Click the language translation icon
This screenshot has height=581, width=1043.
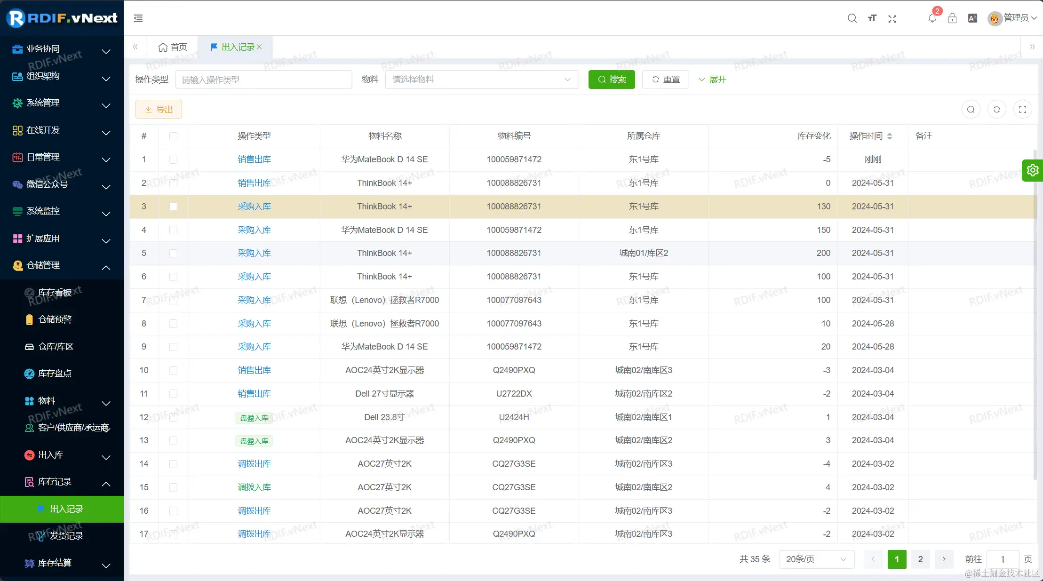[972, 18]
